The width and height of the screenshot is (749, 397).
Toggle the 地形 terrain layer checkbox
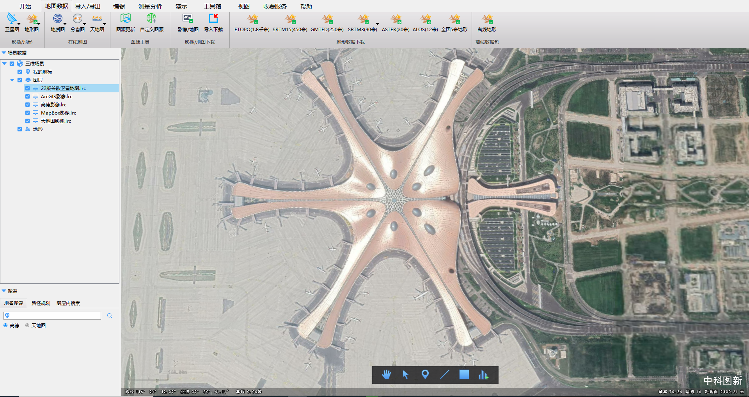click(20, 129)
